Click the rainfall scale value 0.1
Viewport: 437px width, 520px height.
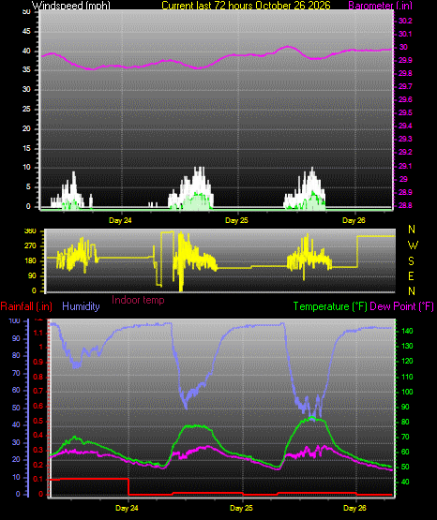click(x=38, y=479)
